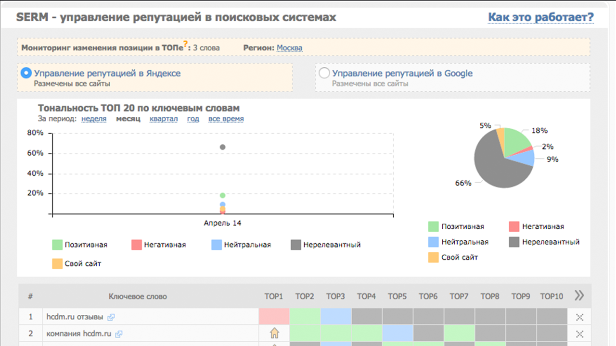The image size is (616, 346).
Task: Switch chart period to квартал
Action: tap(164, 119)
